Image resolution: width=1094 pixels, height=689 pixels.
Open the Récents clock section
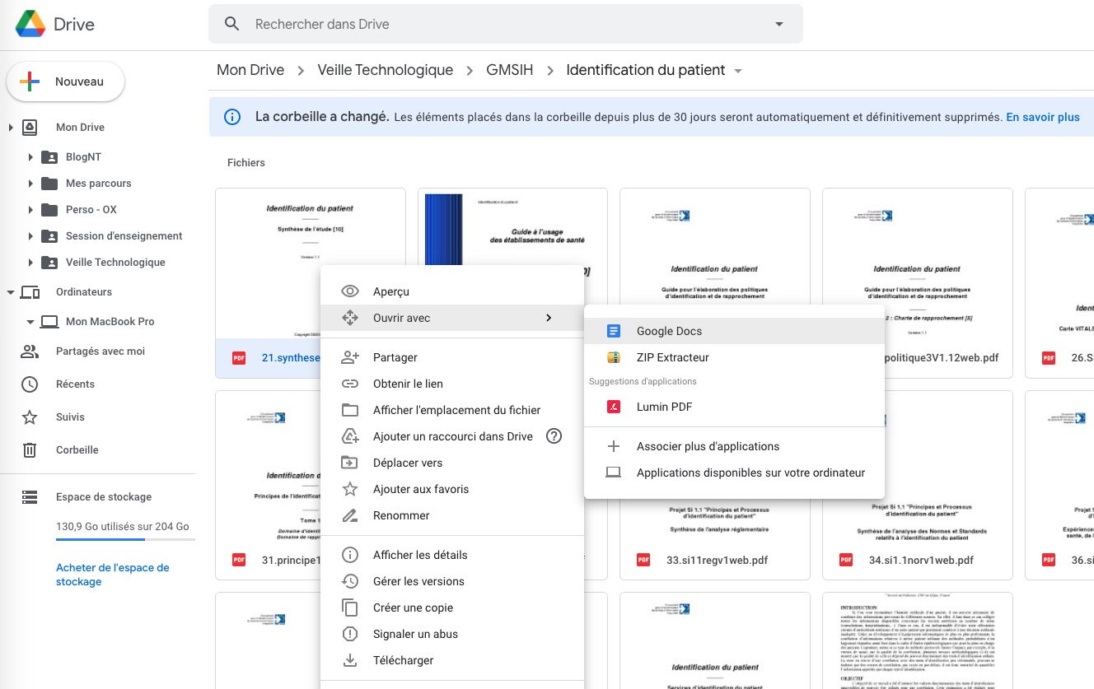(75, 384)
